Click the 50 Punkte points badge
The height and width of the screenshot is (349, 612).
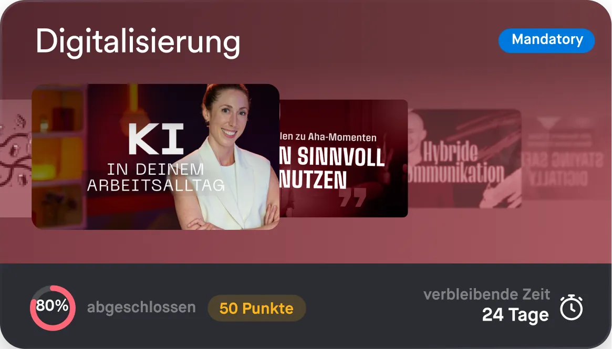coord(256,309)
